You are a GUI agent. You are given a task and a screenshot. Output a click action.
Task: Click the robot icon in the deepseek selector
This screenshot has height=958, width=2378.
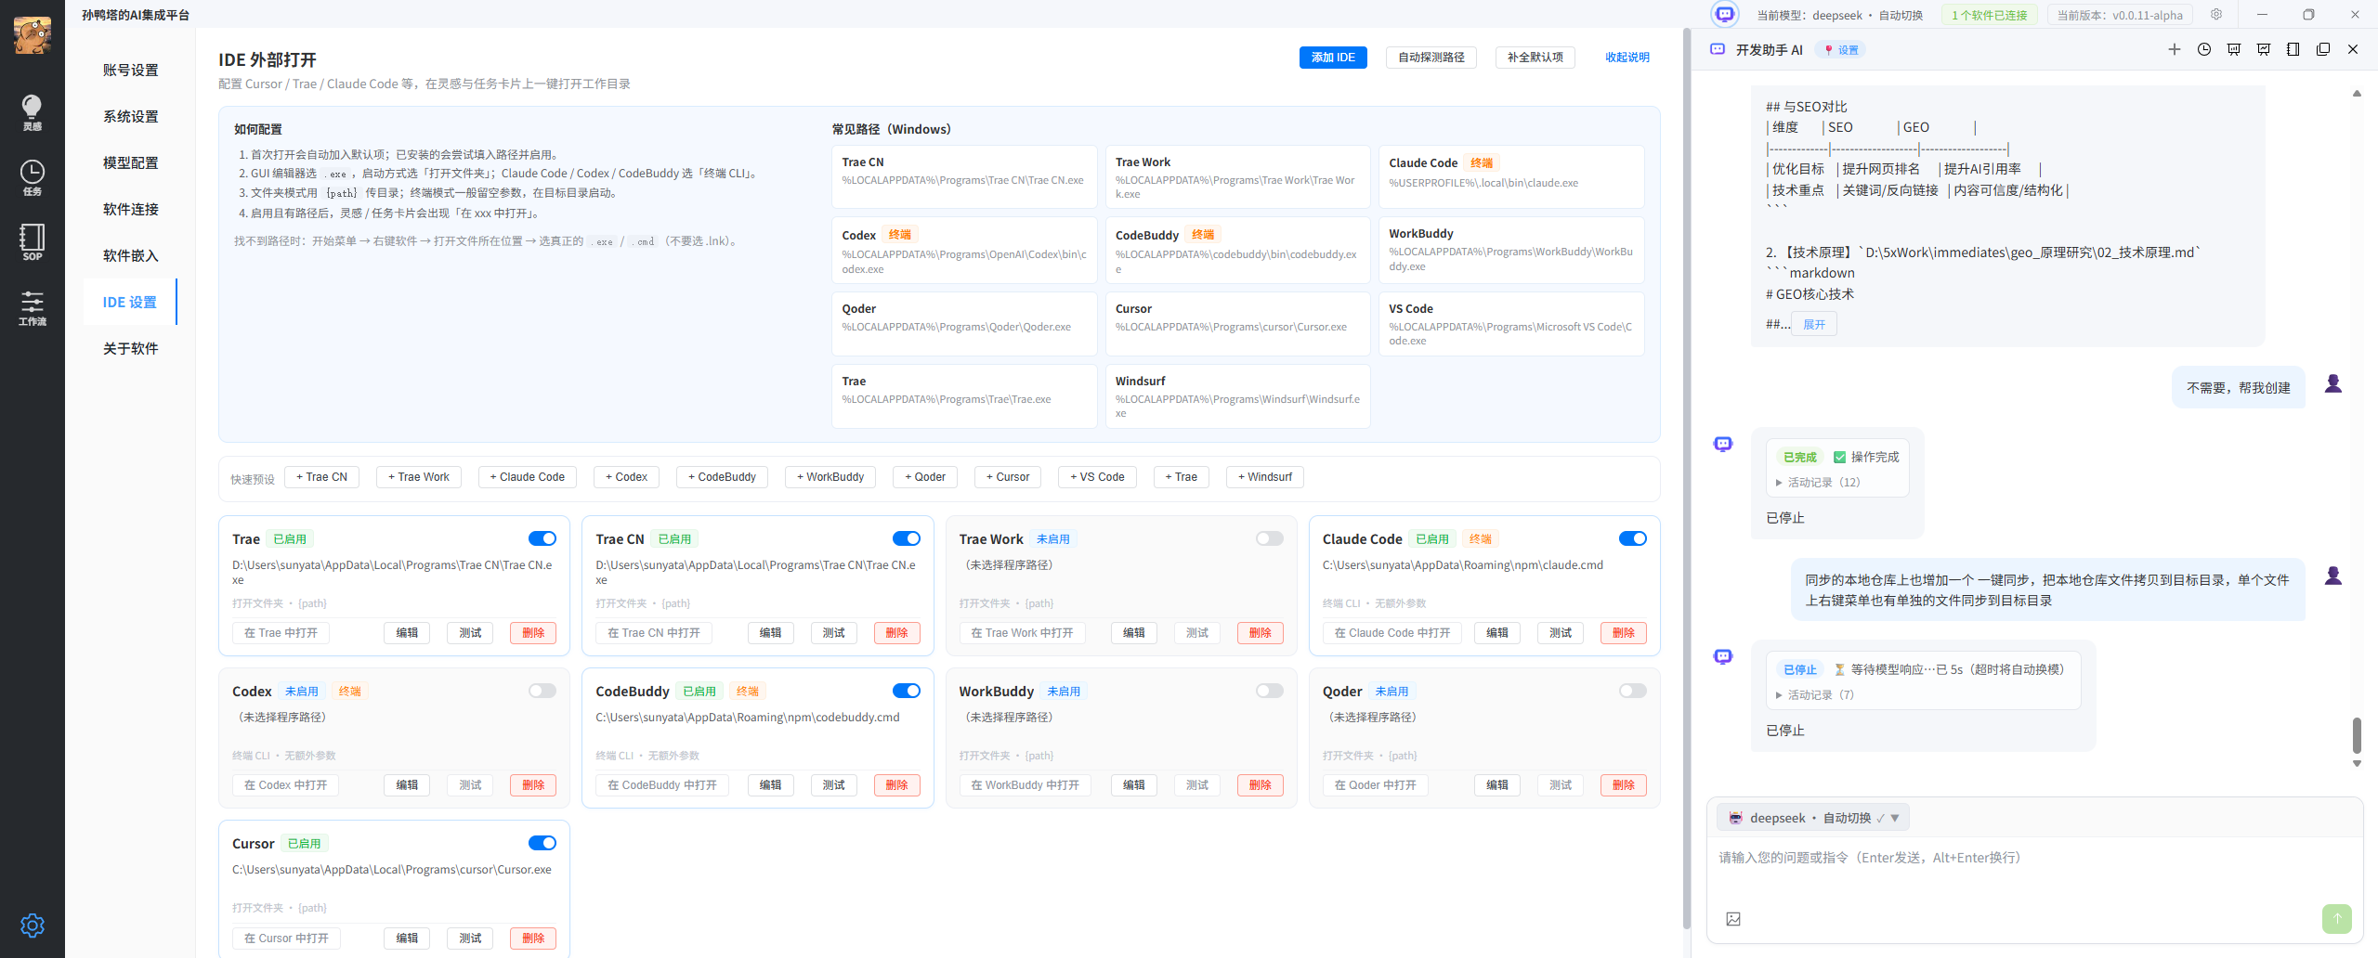point(1735,818)
